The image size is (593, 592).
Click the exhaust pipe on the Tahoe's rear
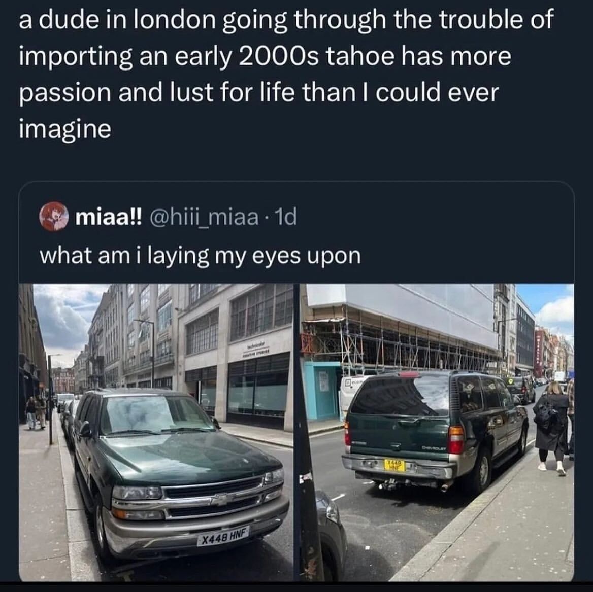tap(444, 487)
